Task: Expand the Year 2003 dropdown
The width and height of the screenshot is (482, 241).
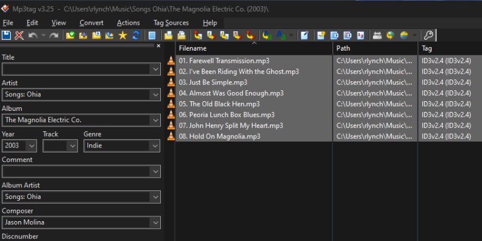Action: coord(32,146)
